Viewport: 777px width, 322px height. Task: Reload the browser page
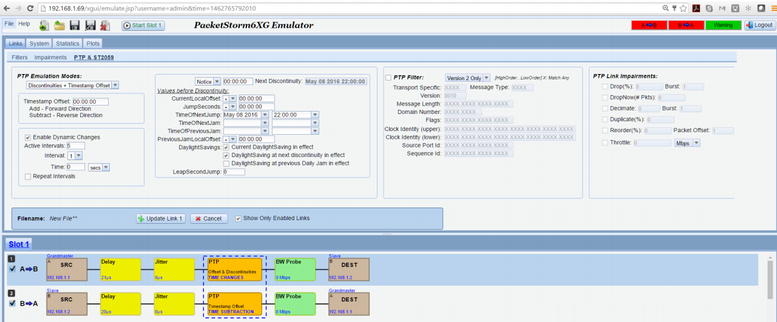[30, 8]
